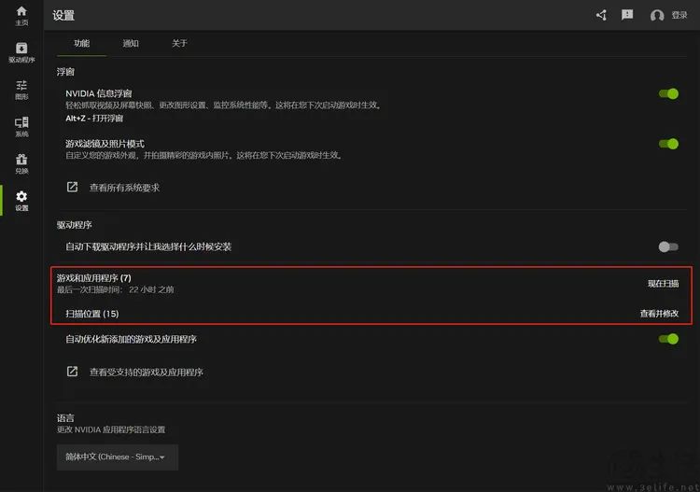The height and width of the screenshot is (492, 700).
Task: Switch to the 关于 tab
Action: point(179,43)
